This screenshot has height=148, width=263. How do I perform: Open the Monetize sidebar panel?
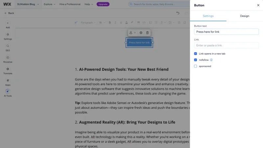pyautogui.click(x=8, y=60)
